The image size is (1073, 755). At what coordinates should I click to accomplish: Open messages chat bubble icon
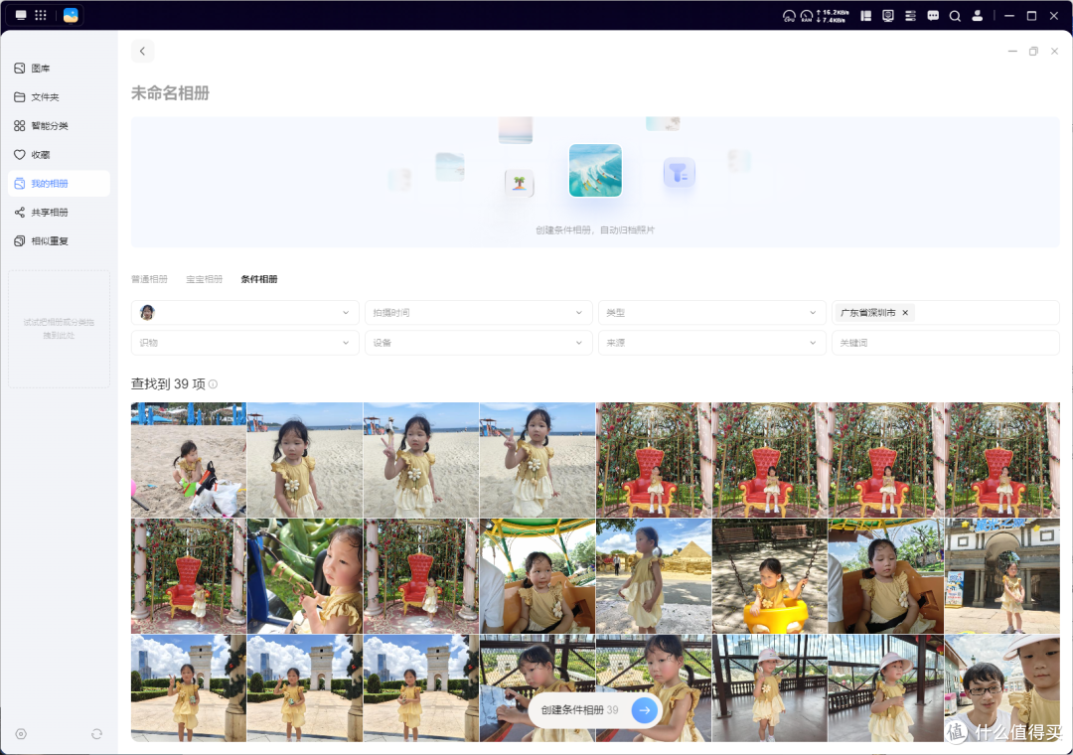933,16
